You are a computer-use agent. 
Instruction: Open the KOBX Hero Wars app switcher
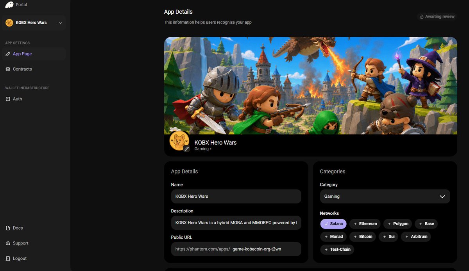[x=34, y=23]
